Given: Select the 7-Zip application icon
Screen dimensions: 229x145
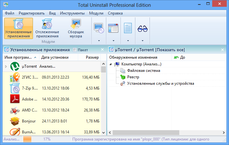Looking at the screenshot, I should click(15, 88).
